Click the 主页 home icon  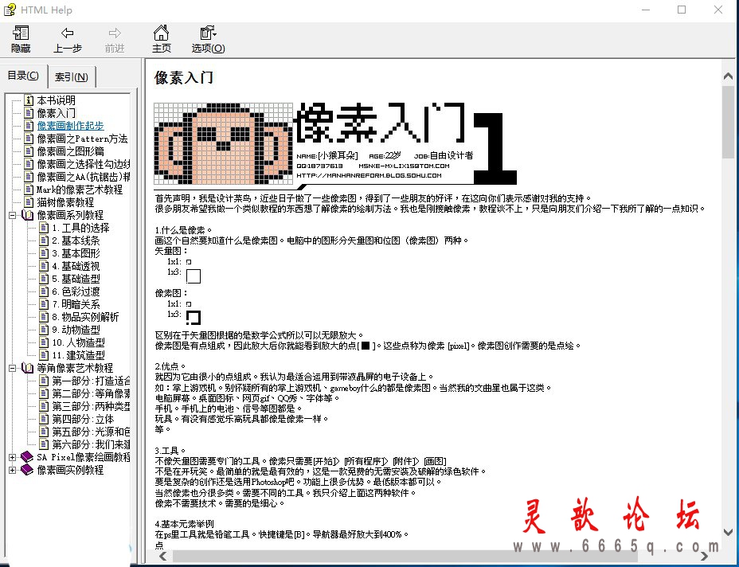pyautogui.click(x=161, y=33)
